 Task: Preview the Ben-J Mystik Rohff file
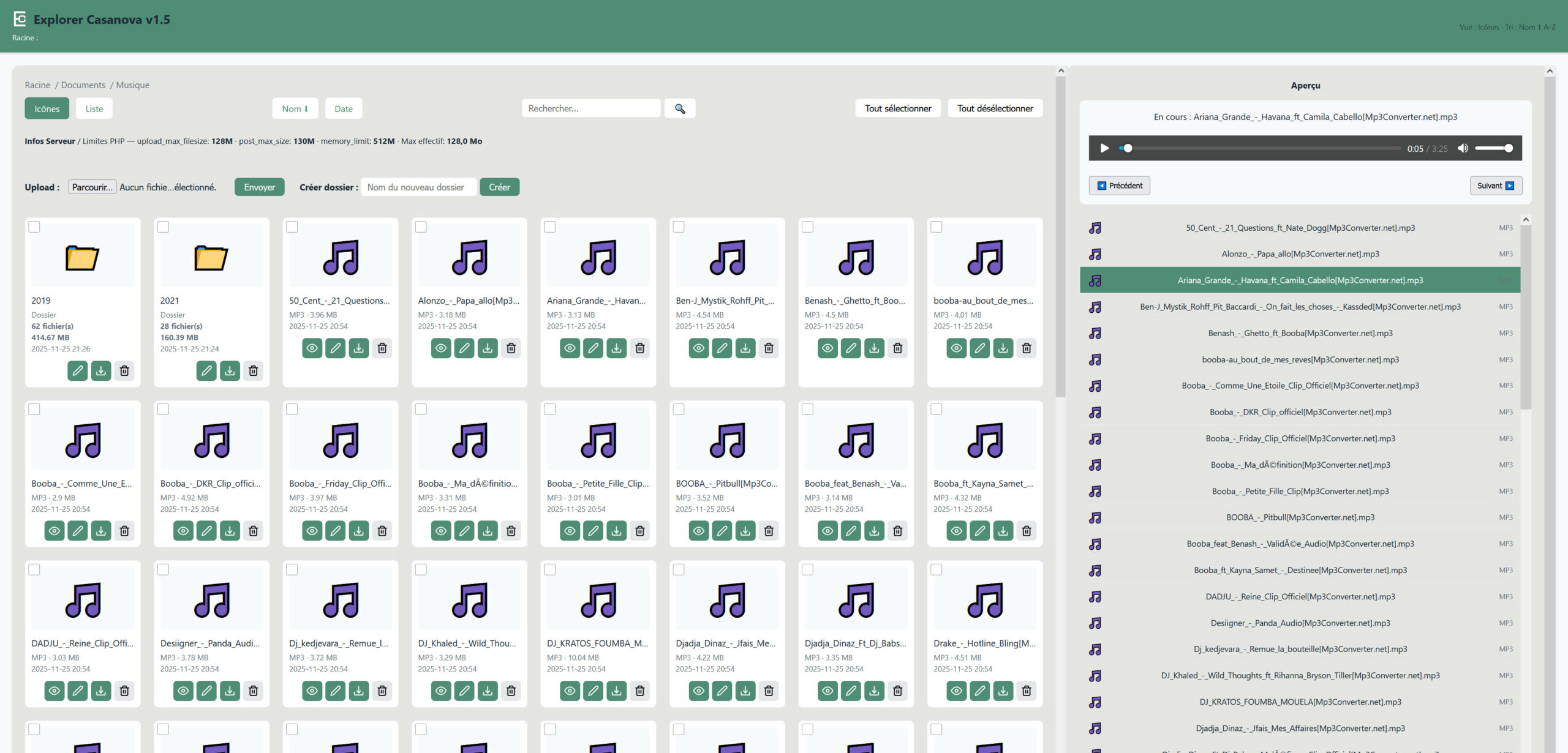click(698, 348)
